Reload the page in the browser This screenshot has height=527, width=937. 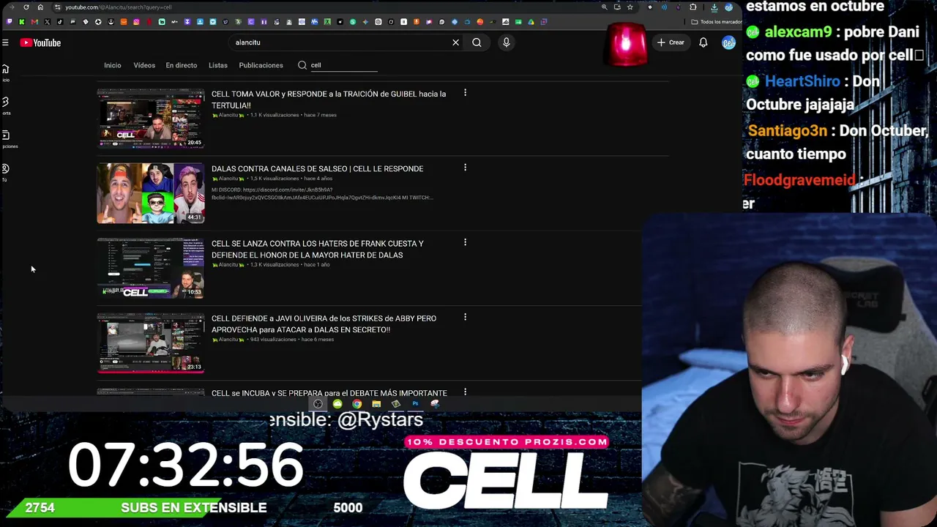point(26,7)
